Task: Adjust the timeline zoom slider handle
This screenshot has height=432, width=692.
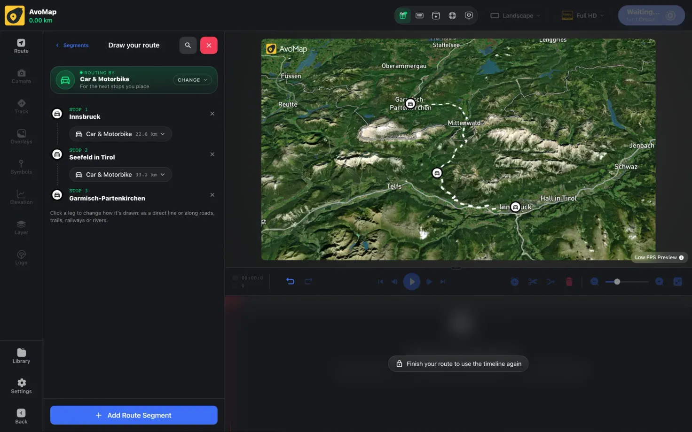Action: tap(617, 282)
